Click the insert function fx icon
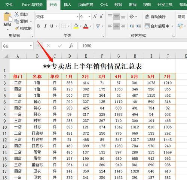Viewport: 187px width, 180px height. [71, 46]
